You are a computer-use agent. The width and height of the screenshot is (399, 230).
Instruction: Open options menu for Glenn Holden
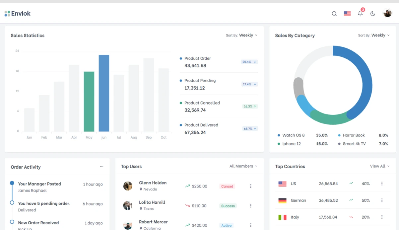tap(251, 186)
